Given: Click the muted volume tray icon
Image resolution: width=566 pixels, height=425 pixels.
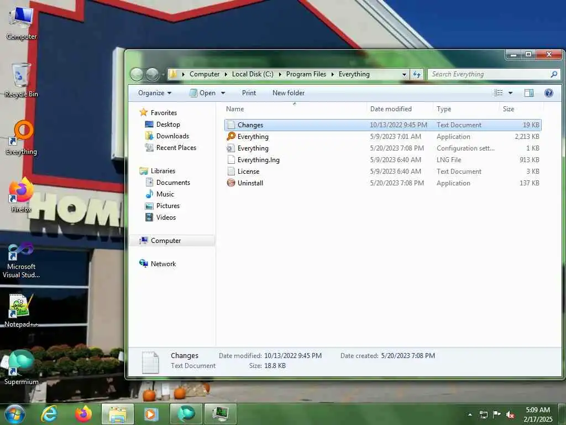Looking at the screenshot, I should click(x=510, y=414).
